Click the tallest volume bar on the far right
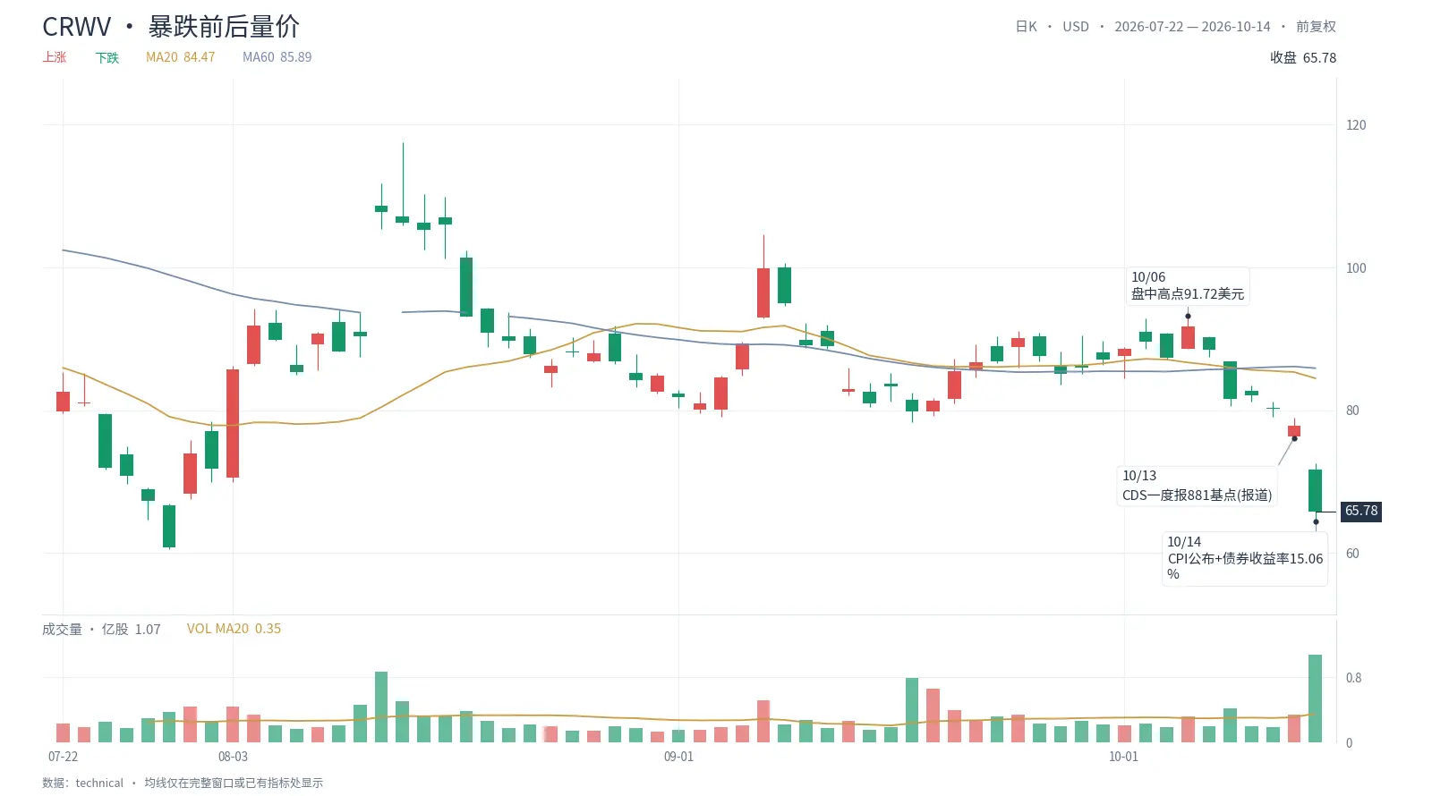The image size is (1432, 796). click(x=1316, y=699)
